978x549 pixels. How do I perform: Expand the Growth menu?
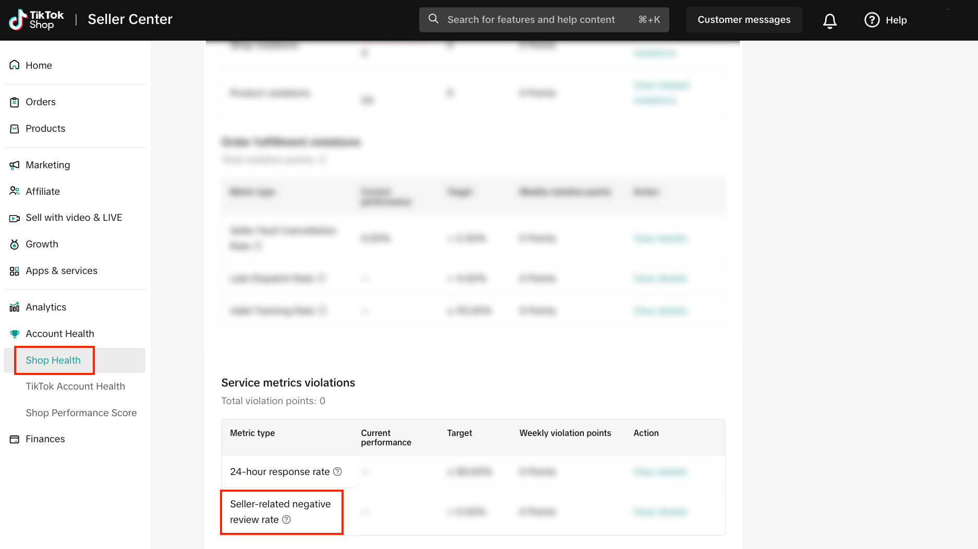tap(42, 244)
